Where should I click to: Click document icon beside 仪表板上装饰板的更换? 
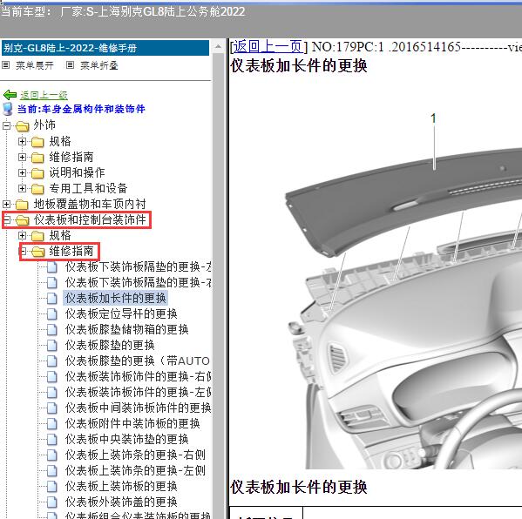[52, 487]
